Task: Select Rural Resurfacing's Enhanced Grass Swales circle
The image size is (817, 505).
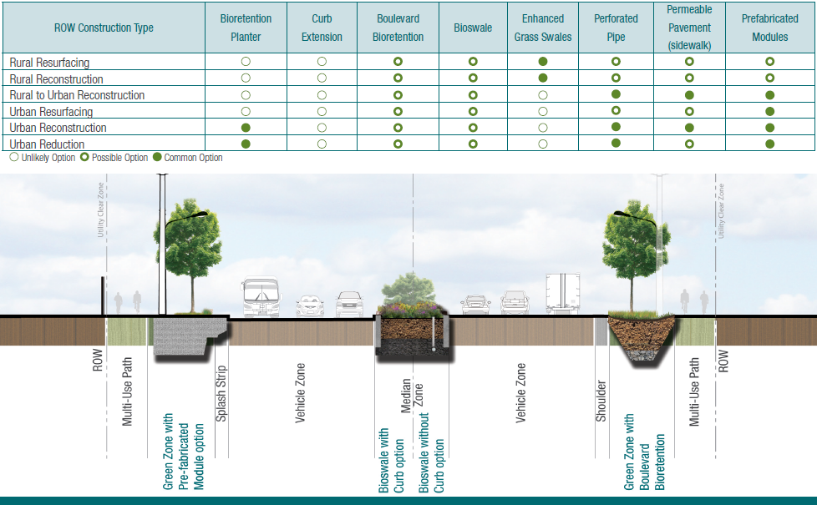Action: (543, 62)
